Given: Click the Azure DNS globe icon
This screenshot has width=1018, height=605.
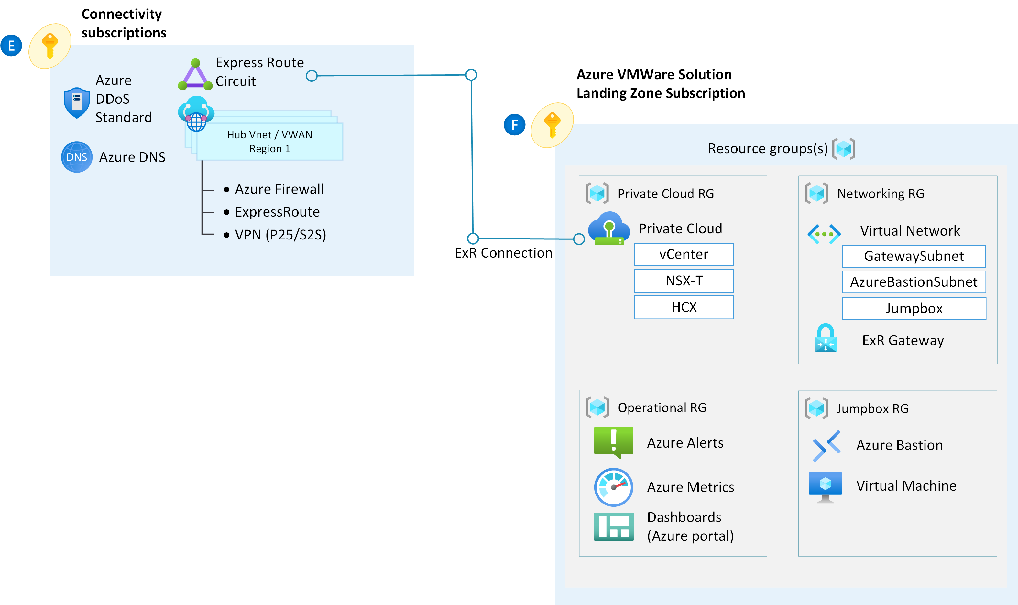Looking at the screenshot, I should [x=76, y=156].
